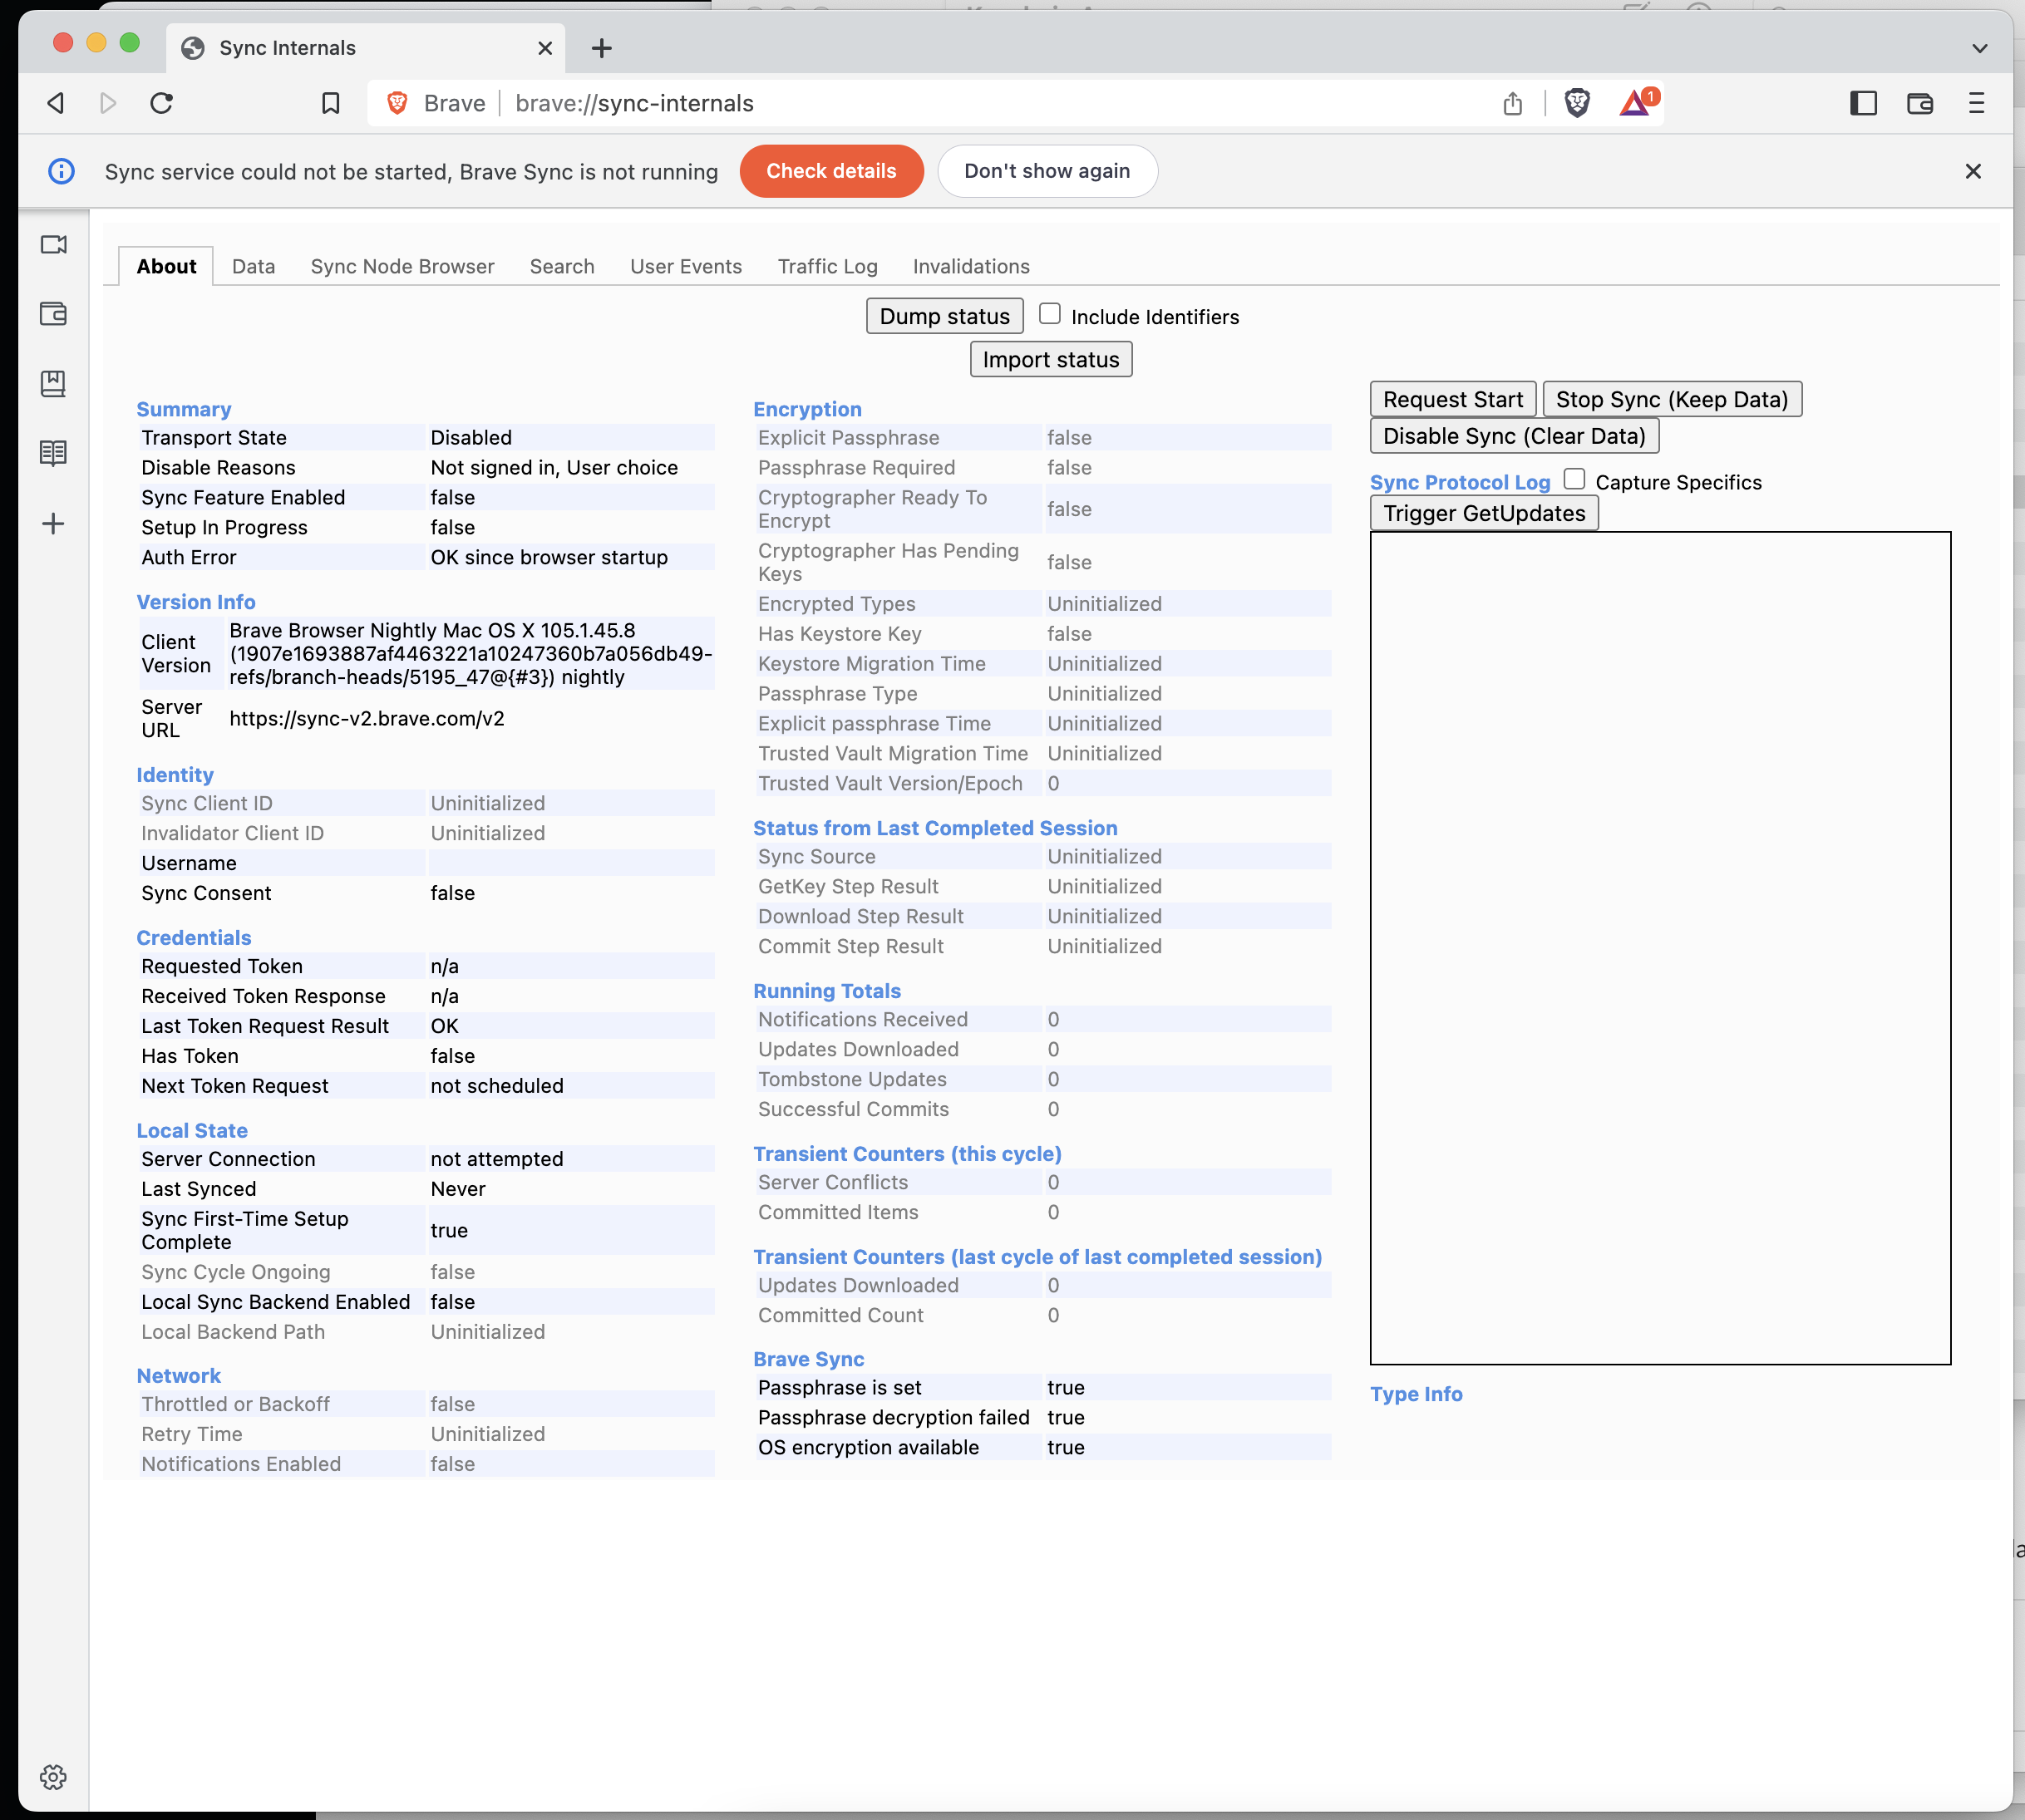Open Brave Rewards triangle icon
The width and height of the screenshot is (2025, 1820).
point(1635,103)
